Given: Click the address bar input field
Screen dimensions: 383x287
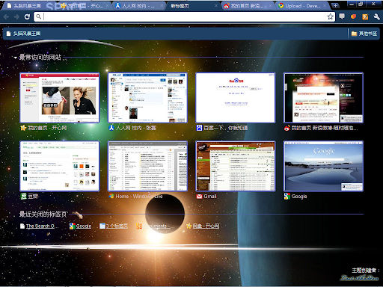Looking at the screenshot, I should [185, 16].
